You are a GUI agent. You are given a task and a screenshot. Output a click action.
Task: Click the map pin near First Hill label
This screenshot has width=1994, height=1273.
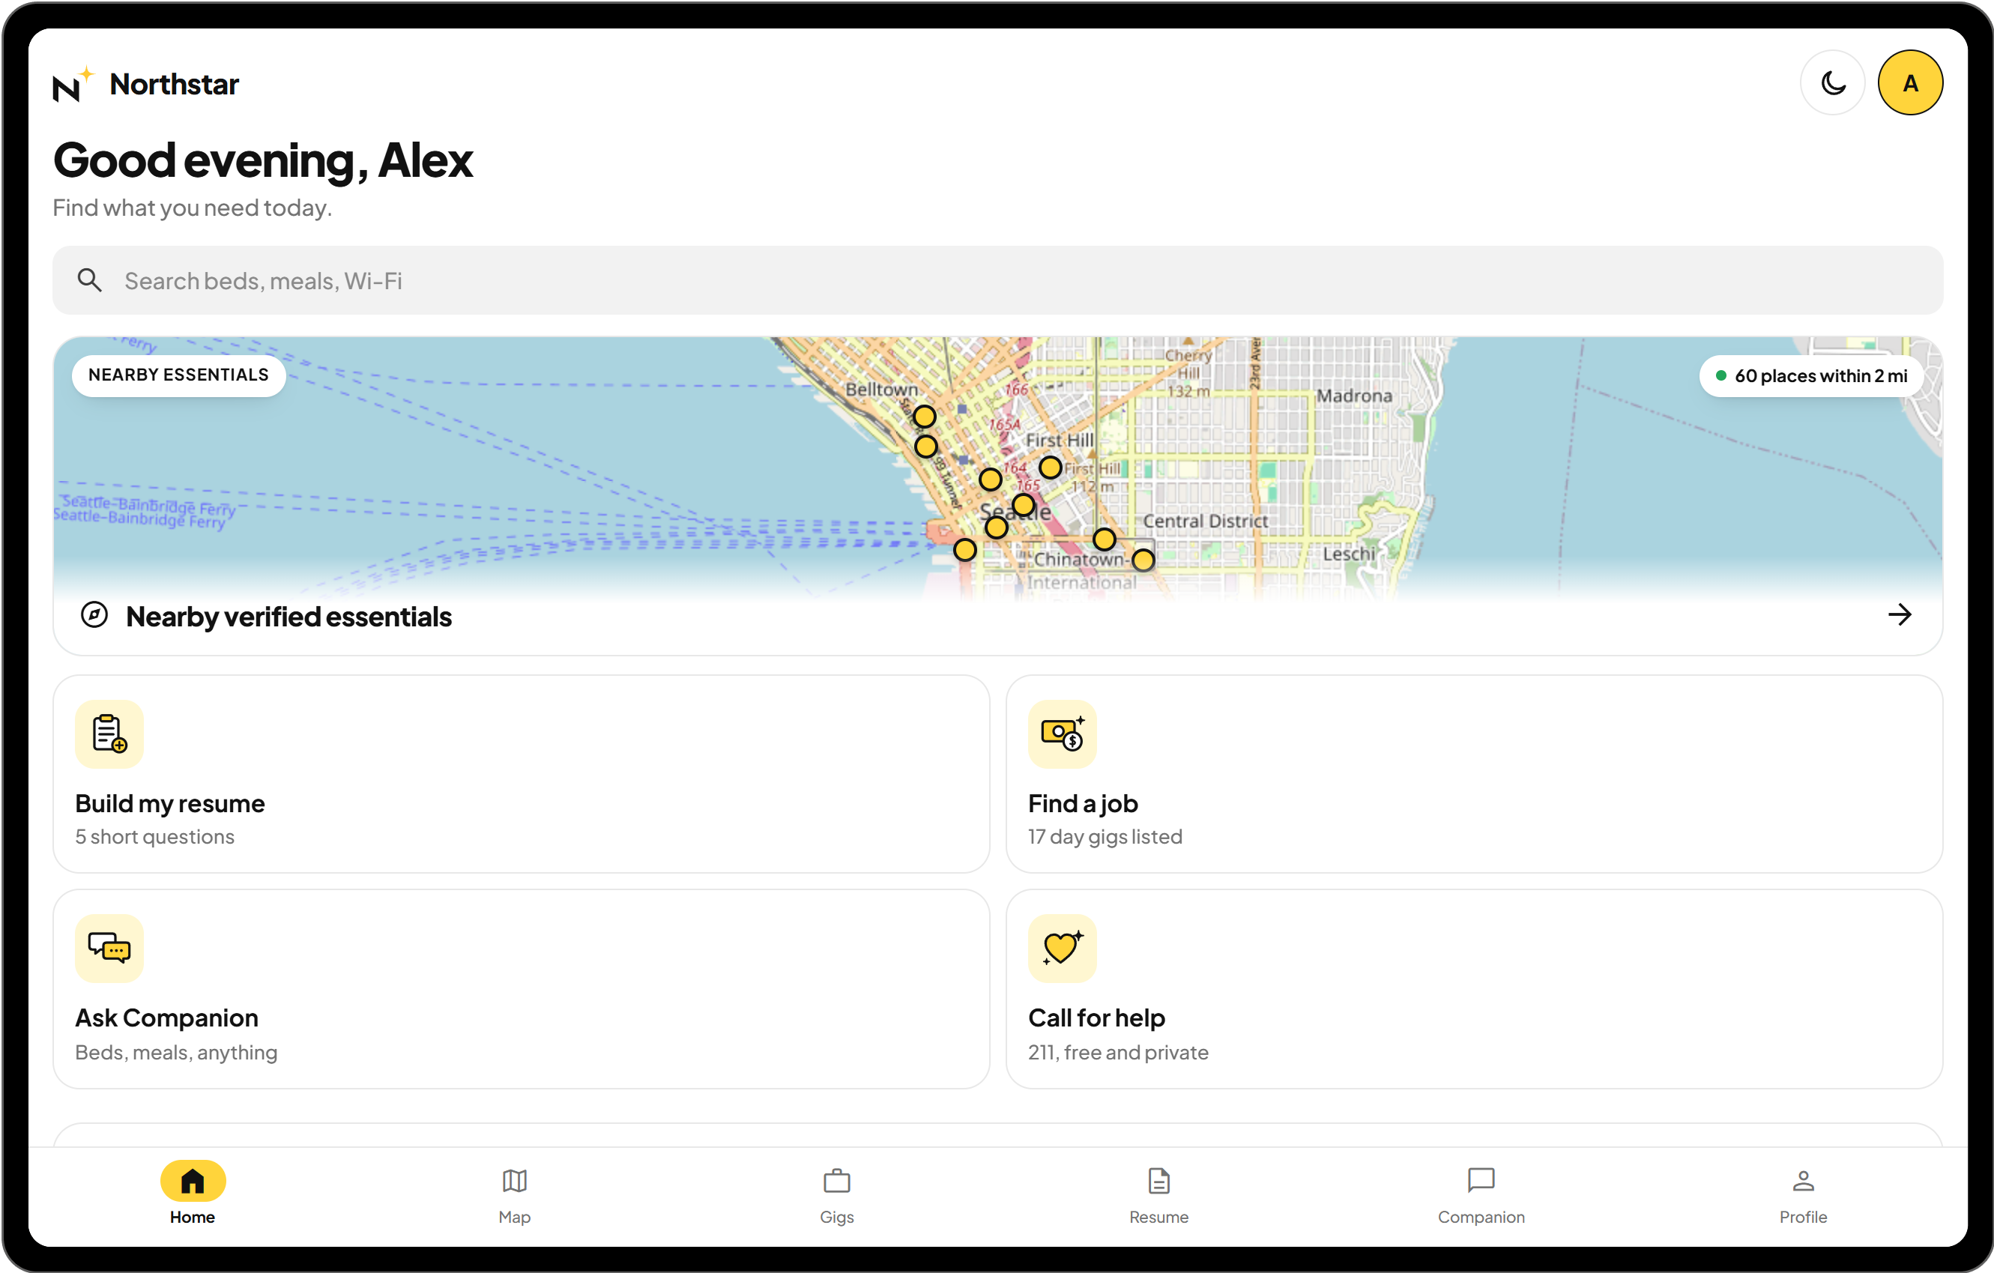[x=1050, y=467]
